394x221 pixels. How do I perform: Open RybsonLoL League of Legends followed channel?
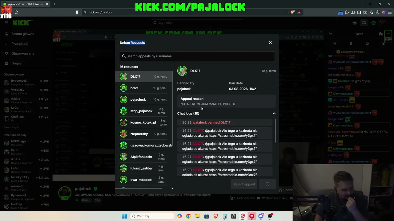tap(26, 83)
